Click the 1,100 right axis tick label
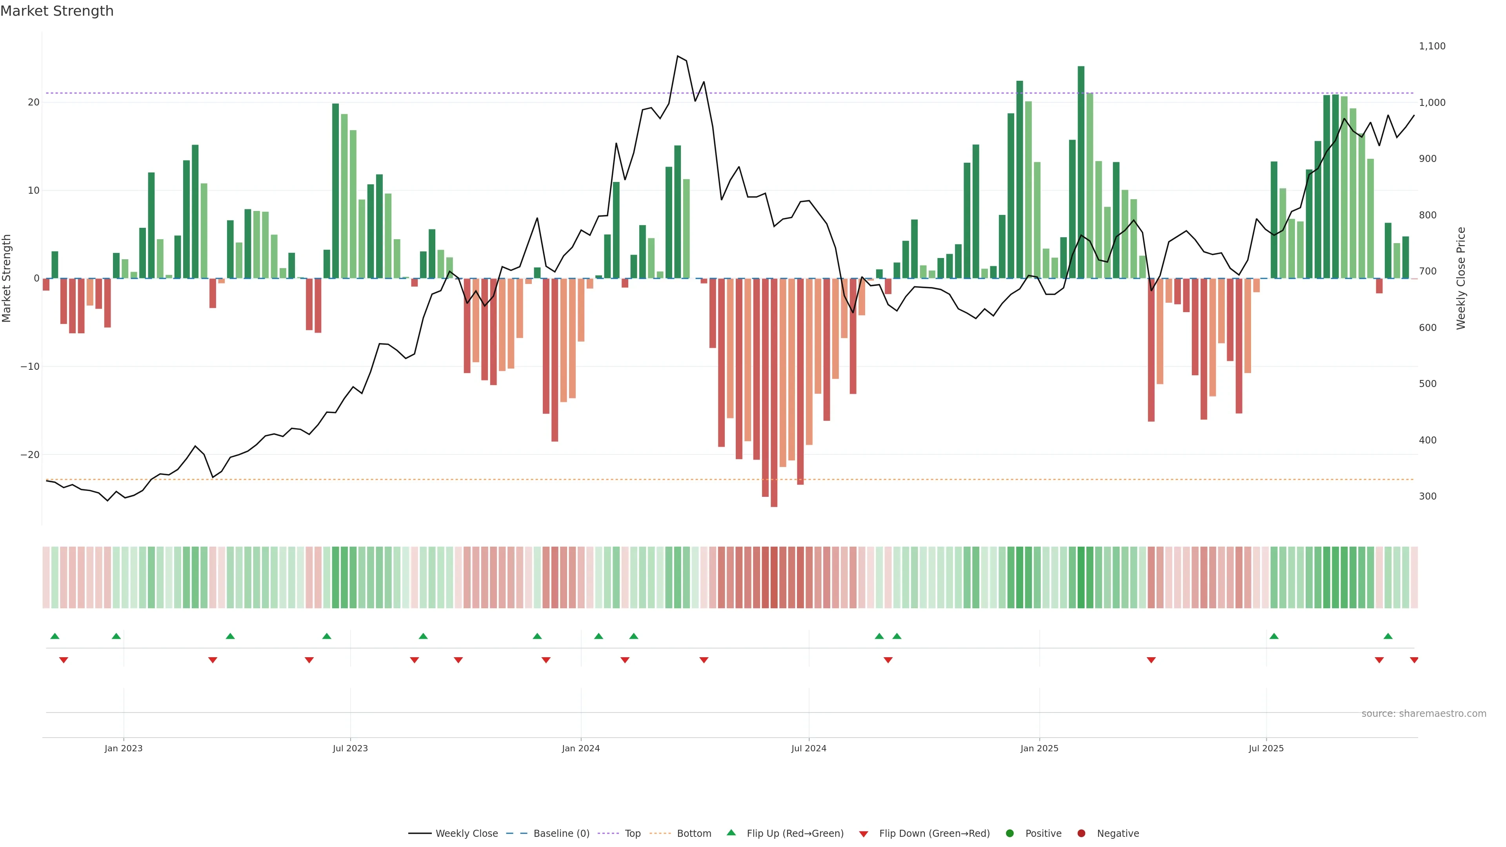The width and height of the screenshot is (1506, 847). point(1432,46)
